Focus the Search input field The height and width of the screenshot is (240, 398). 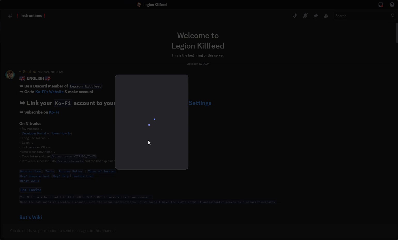click(364, 16)
